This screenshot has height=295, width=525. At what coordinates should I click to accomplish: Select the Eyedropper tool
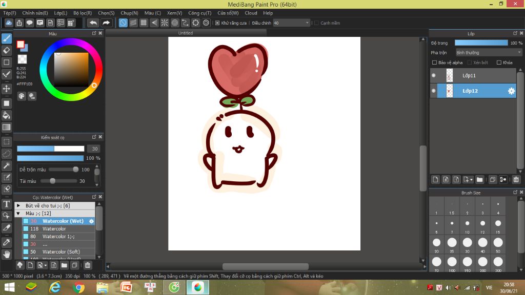click(x=7, y=242)
